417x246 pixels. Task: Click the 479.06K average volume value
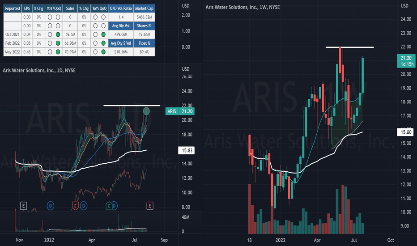[121, 34]
